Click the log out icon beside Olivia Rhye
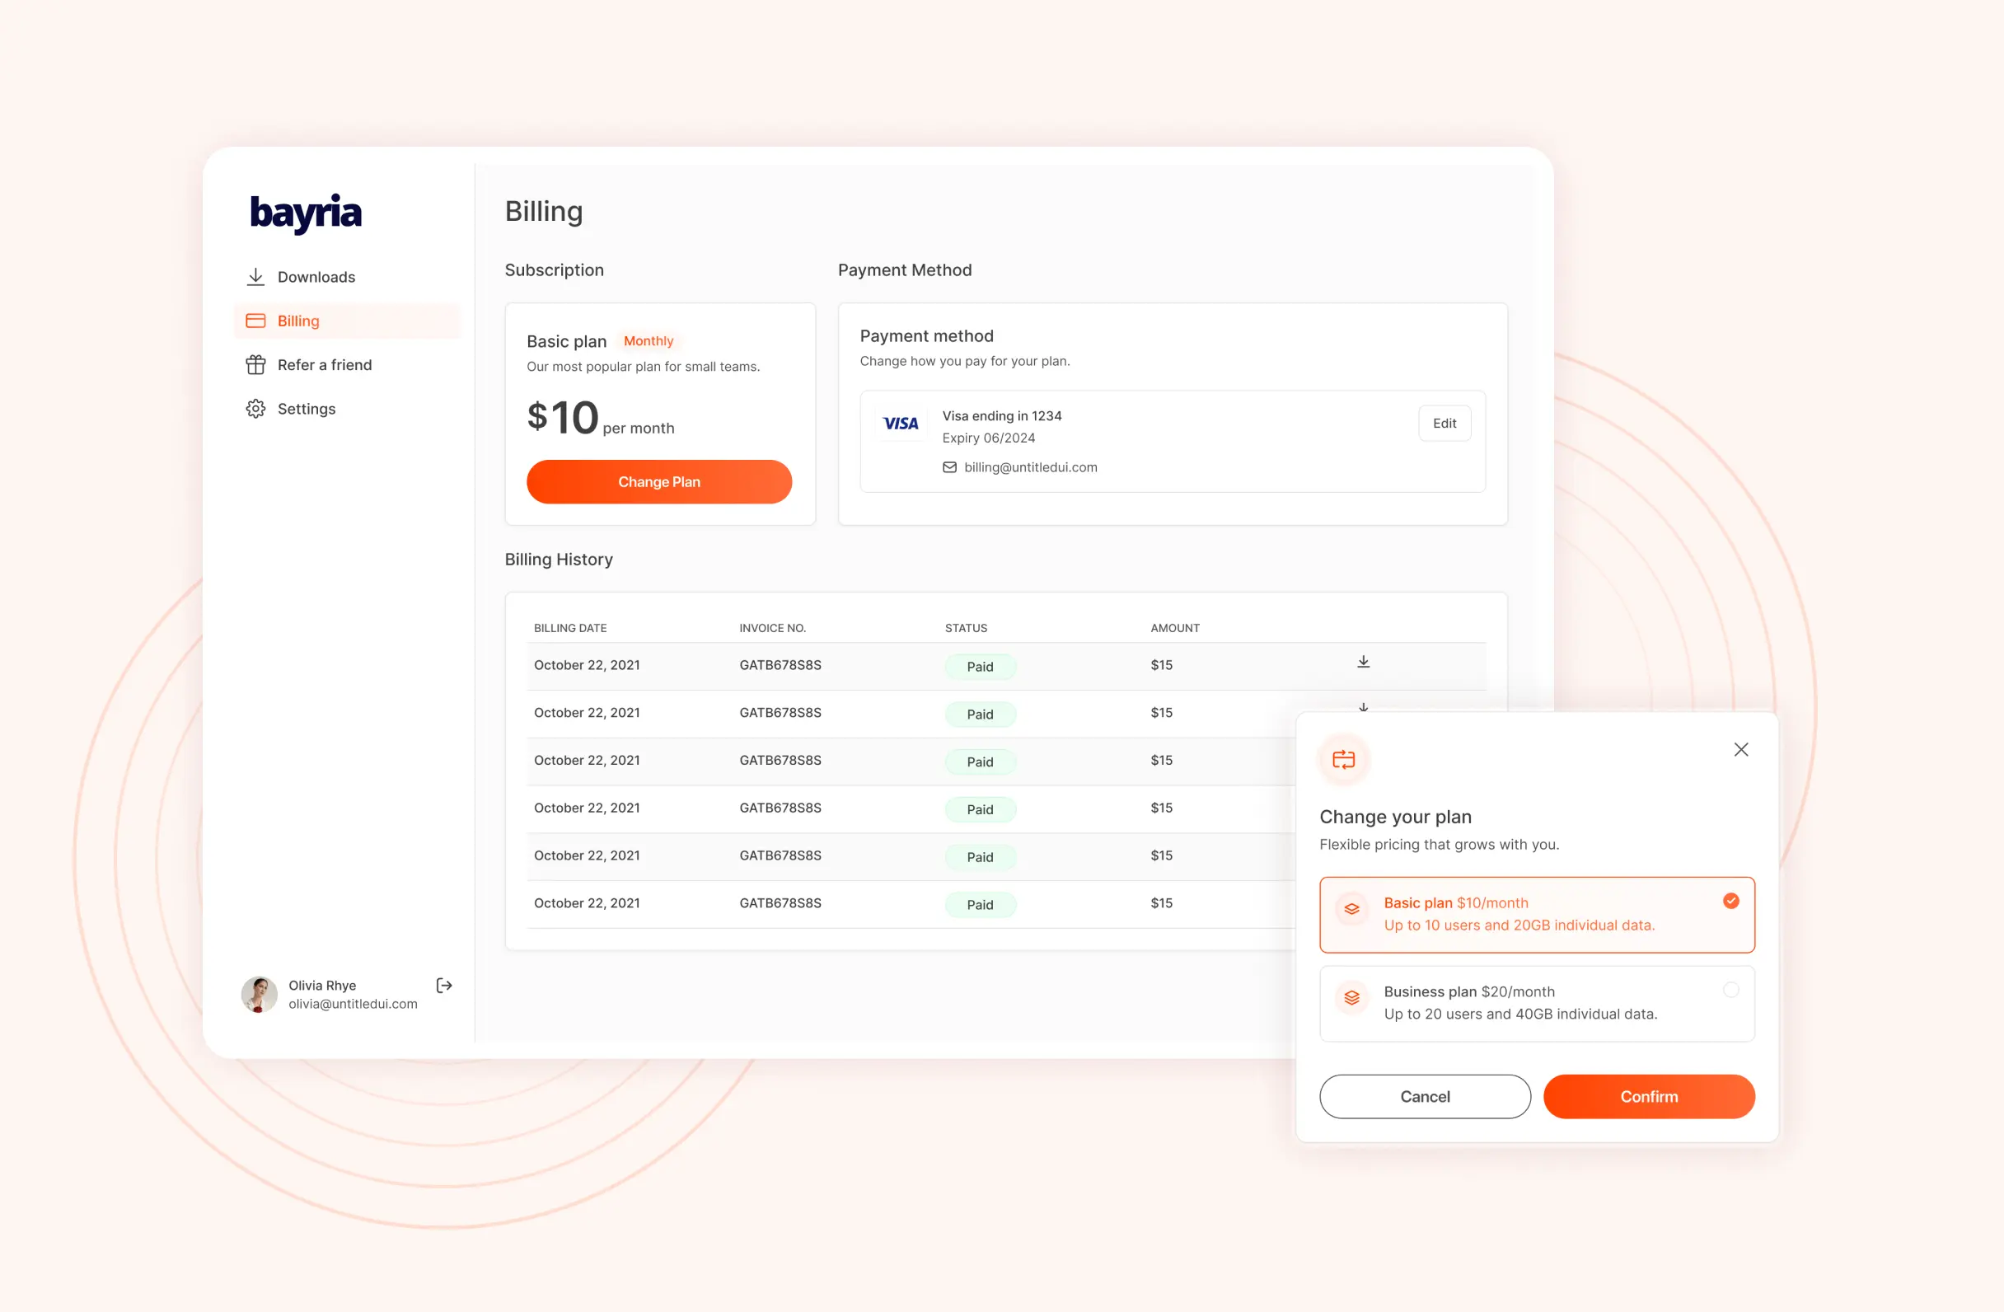This screenshot has width=2004, height=1312. tap(444, 986)
